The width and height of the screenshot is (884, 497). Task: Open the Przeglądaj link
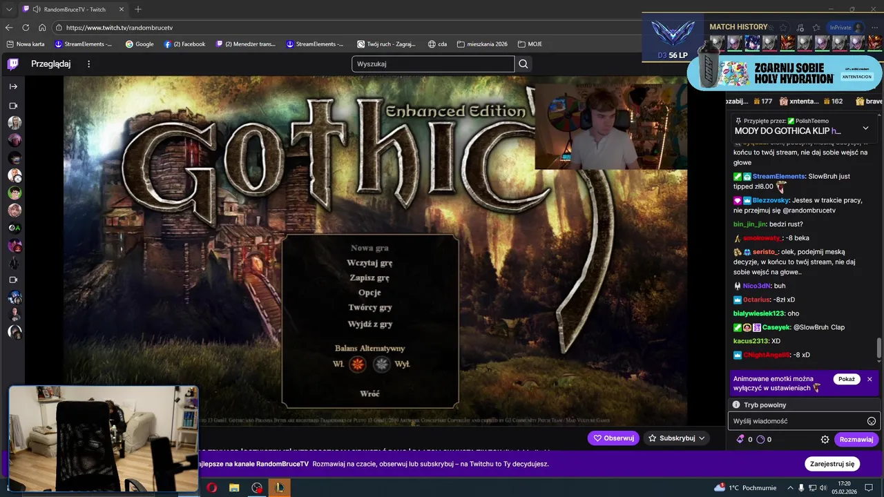pyautogui.click(x=50, y=64)
